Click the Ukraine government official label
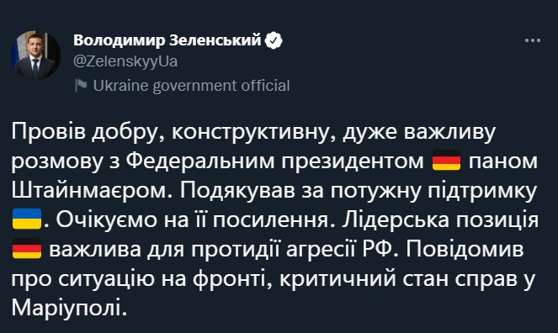Screen dimensions: 558x333 click(191, 86)
